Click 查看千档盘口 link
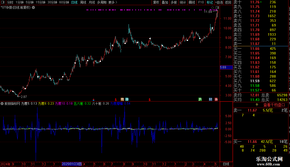The image size is (290, 167). coord(274,105)
